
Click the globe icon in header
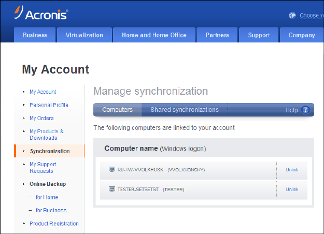pos(293,16)
